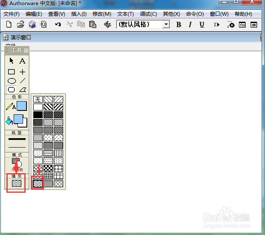Click the Copy toolbar icon
Viewport: 265px width, 235px height.
point(81,24)
